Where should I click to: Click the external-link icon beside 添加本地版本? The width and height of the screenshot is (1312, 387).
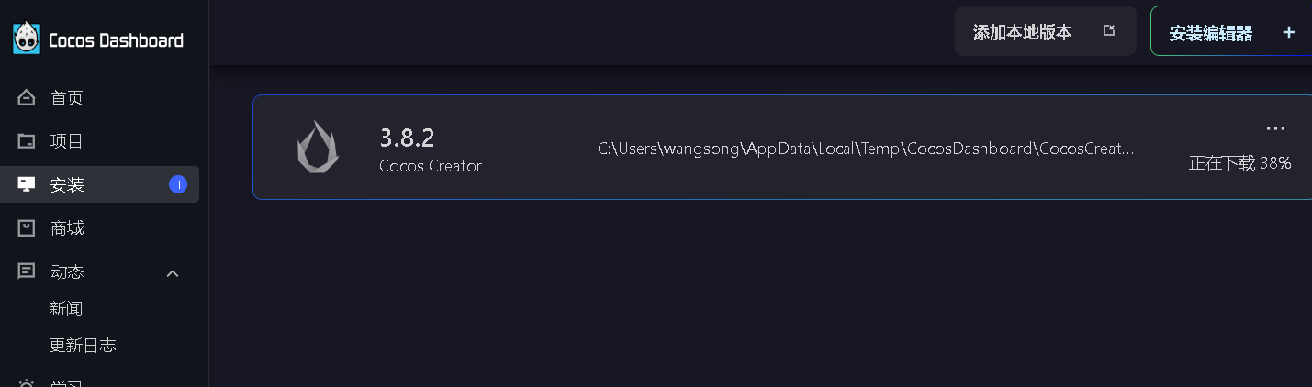(1109, 31)
